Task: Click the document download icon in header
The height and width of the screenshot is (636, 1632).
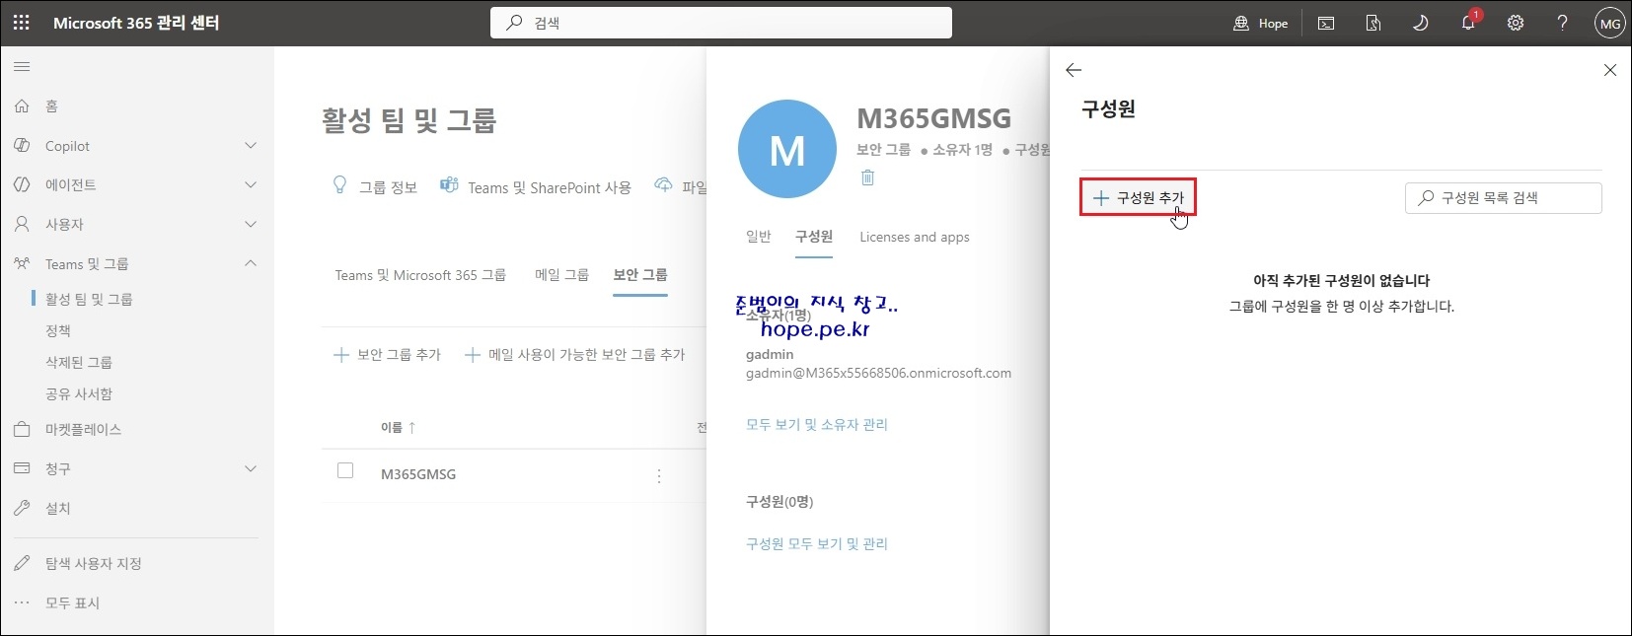Action: tap(1373, 23)
